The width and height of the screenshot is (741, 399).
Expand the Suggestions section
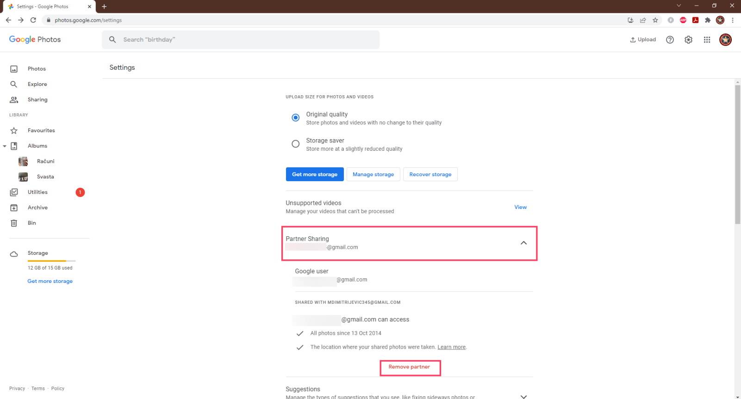523,396
